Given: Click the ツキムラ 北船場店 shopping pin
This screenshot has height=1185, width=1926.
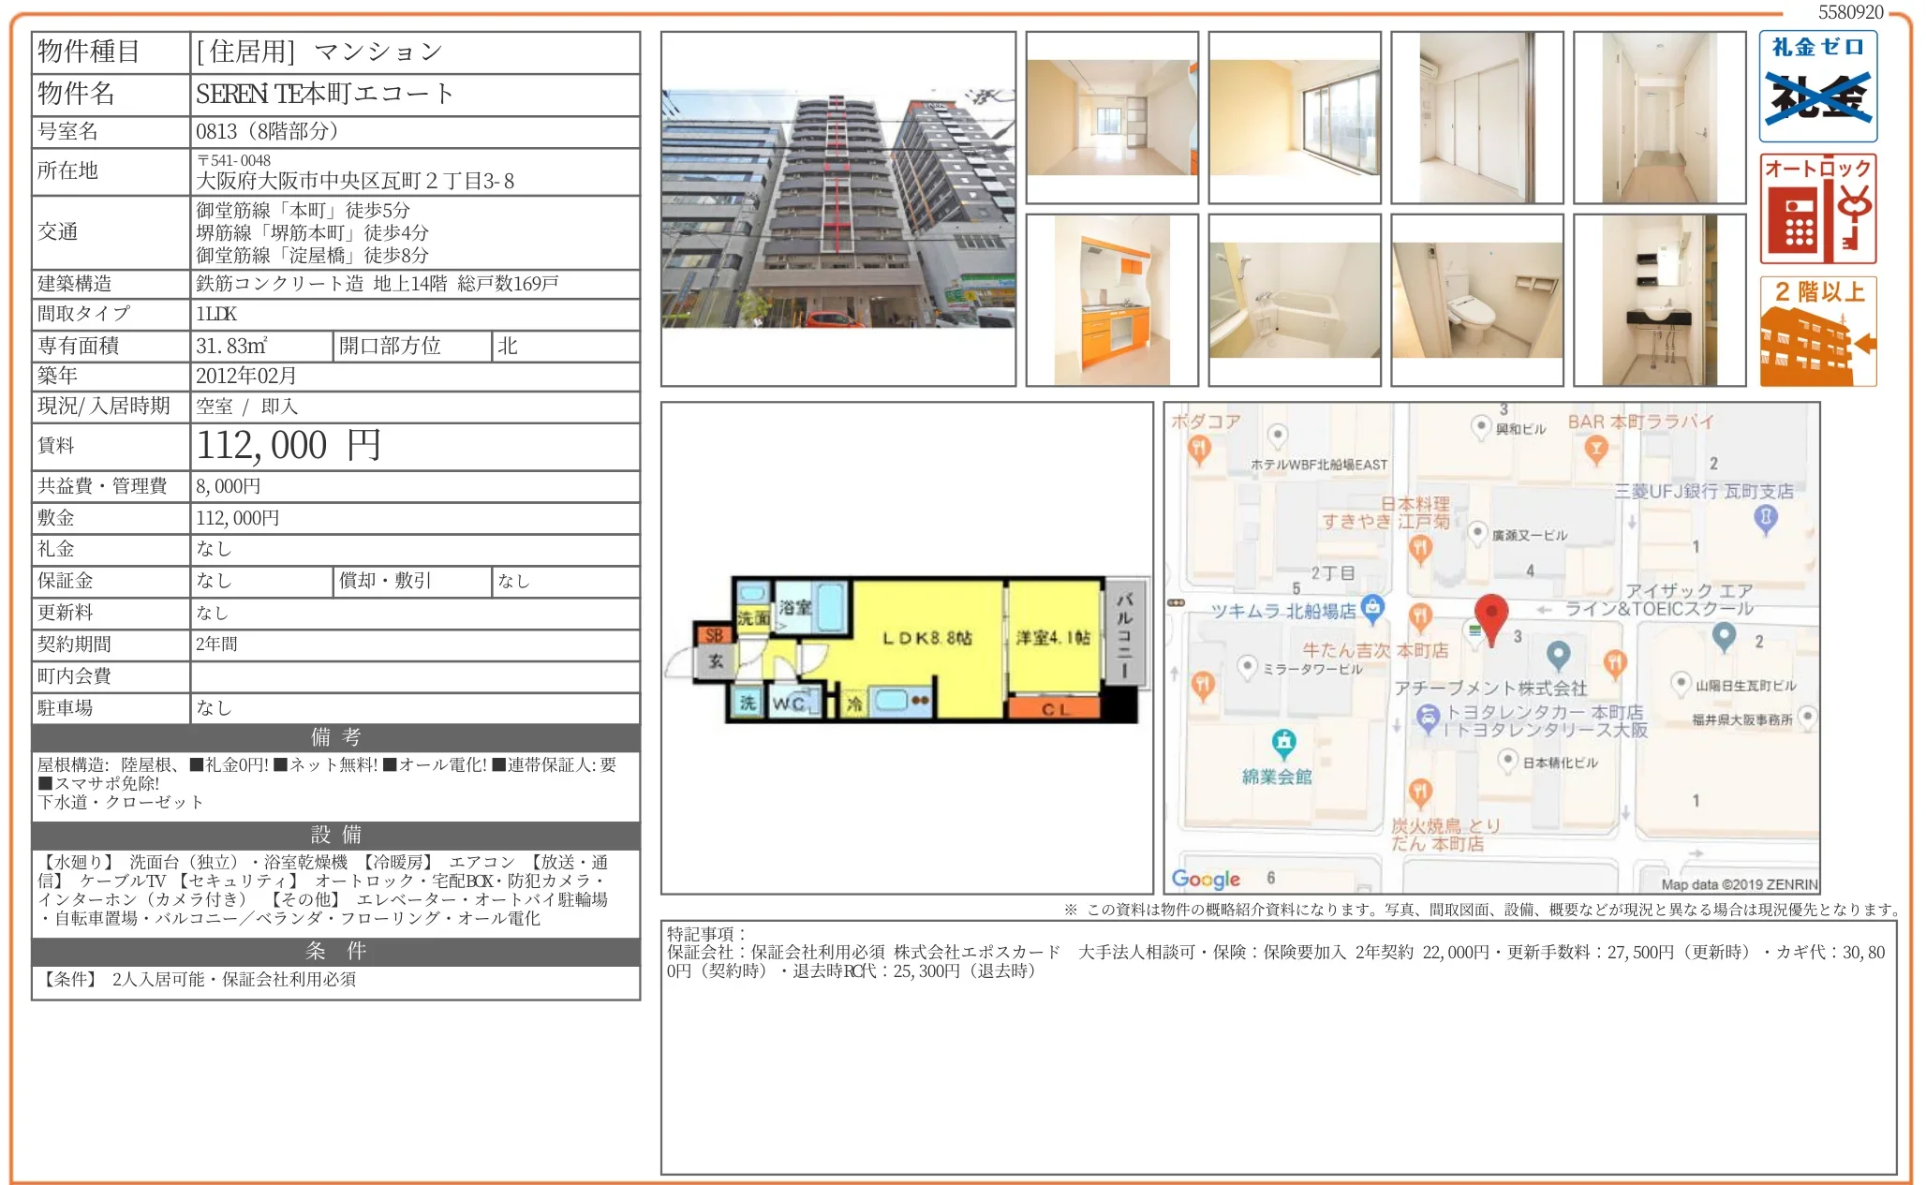Looking at the screenshot, I should click(x=1372, y=607).
